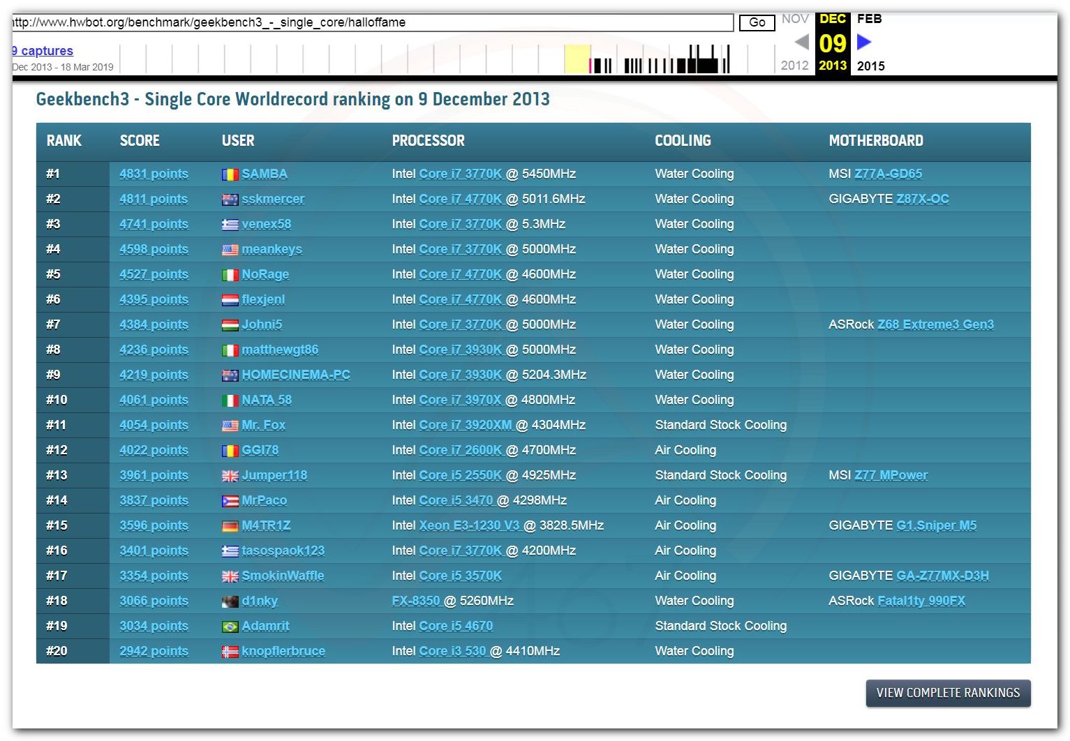
Task: Open Johni5 user profile
Action: click(262, 324)
